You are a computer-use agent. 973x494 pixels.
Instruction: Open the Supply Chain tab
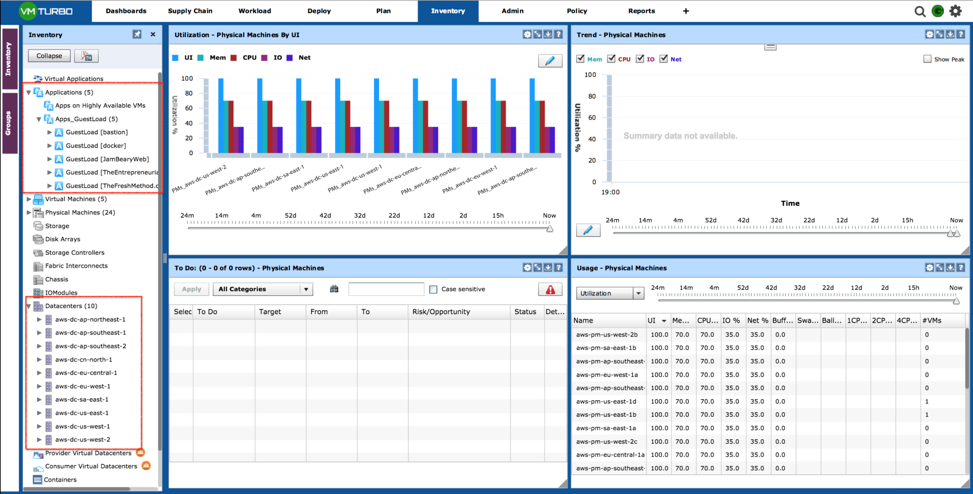tap(190, 11)
